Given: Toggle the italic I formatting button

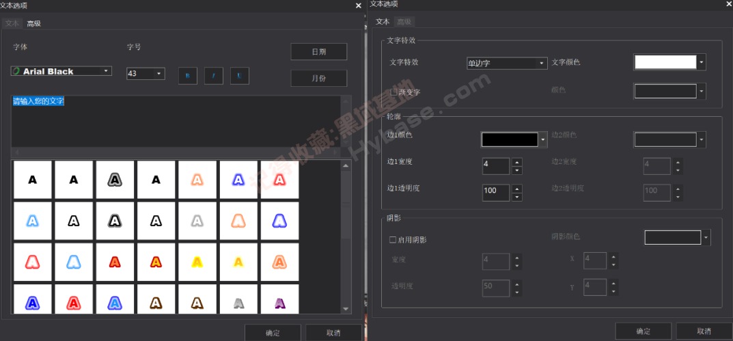Looking at the screenshot, I should [x=214, y=75].
